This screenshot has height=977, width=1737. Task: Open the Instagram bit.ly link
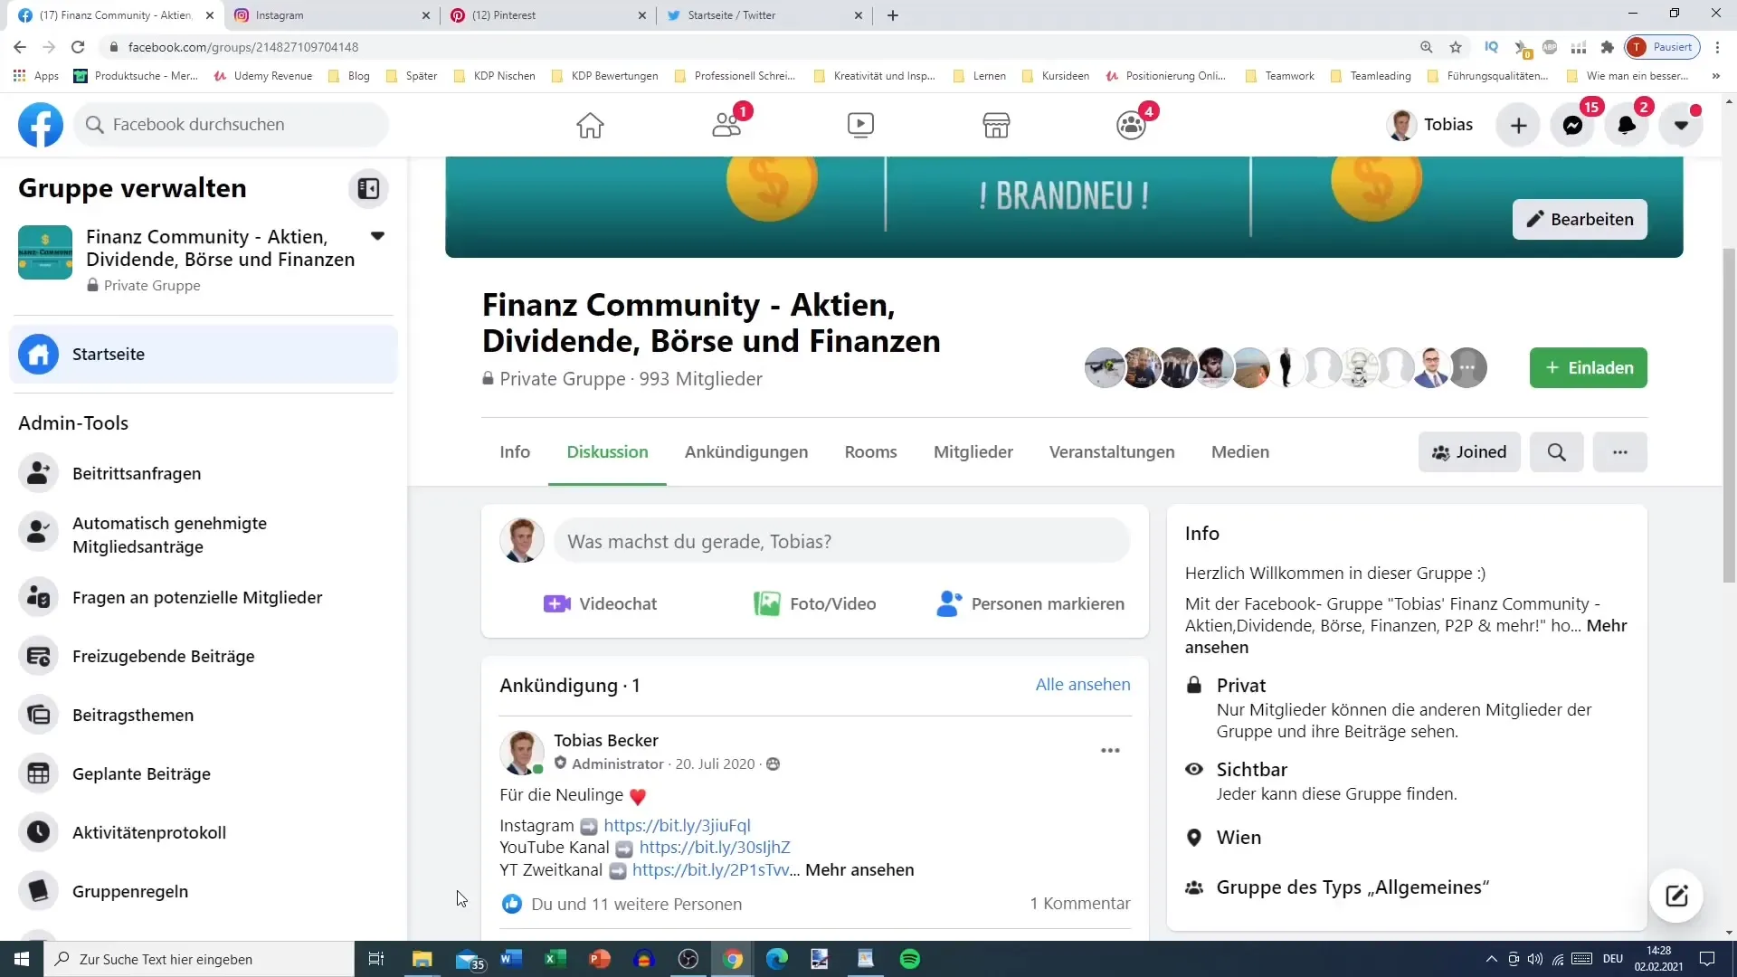677,825
